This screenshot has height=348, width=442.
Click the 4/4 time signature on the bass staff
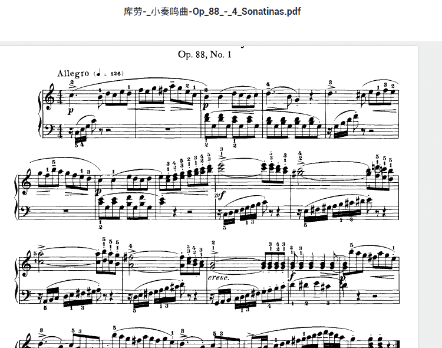coord(61,131)
